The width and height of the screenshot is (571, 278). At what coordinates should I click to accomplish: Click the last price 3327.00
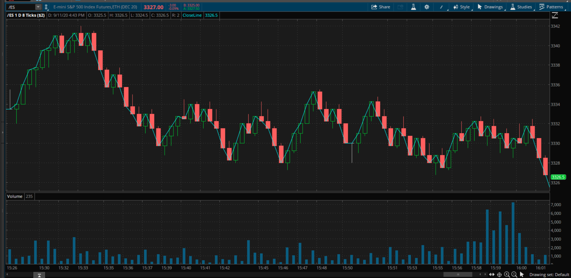tap(153, 7)
